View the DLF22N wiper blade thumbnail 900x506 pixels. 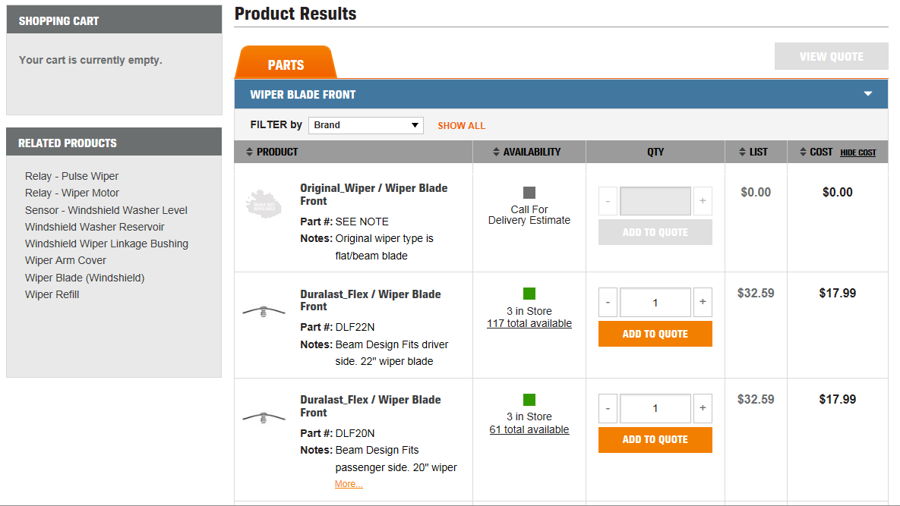click(264, 310)
